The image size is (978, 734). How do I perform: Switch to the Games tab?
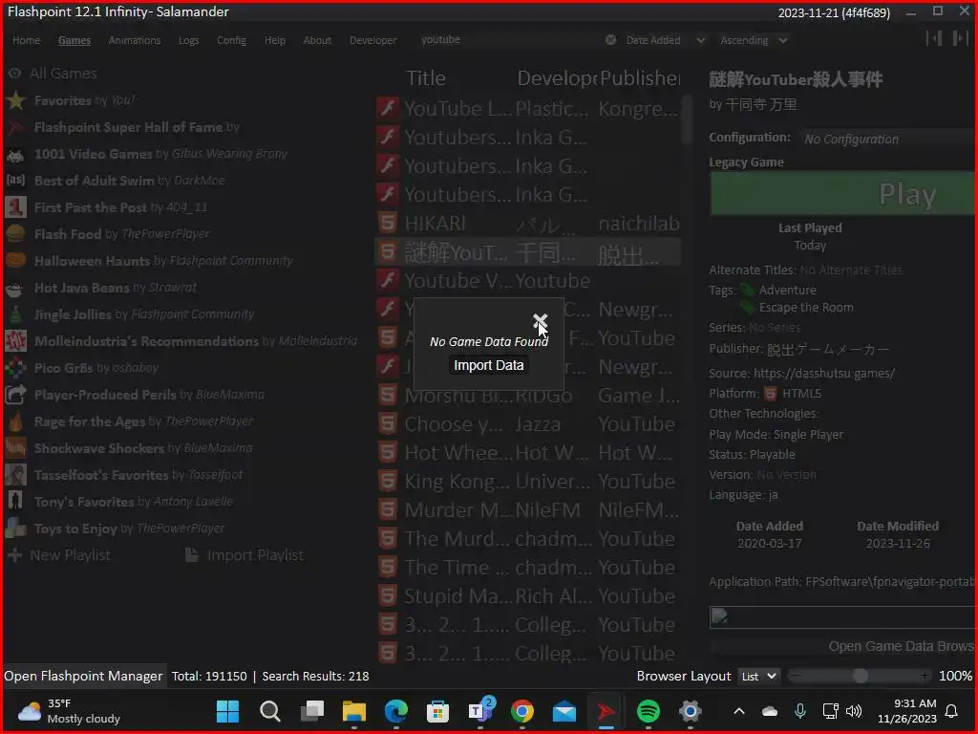74,40
